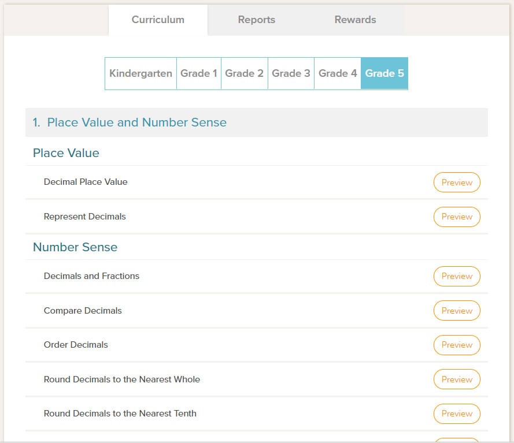Preview the Represent Decimals lesson
Image resolution: width=514 pixels, height=443 pixels.
click(x=457, y=217)
